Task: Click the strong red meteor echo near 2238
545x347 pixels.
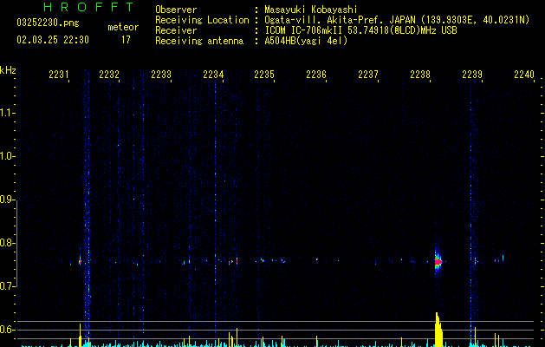Action: [x=438, y=262]
